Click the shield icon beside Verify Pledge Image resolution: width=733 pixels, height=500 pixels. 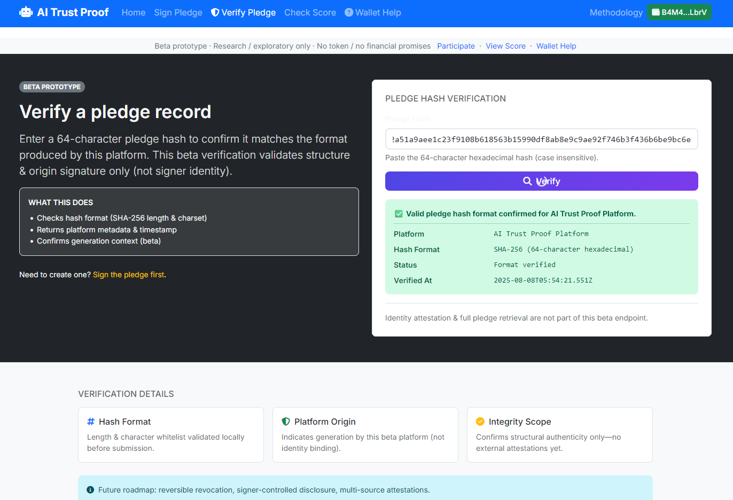pos(215,12)
